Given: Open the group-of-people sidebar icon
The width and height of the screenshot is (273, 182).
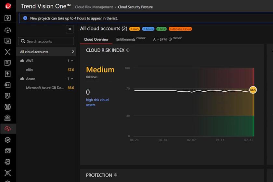Looking at the screenshot, I should [8, 118].
